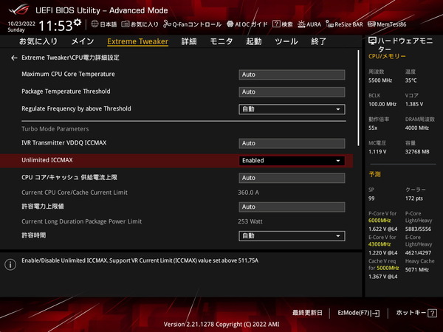The image size is (443, 332).
Task: Open the Unlimited ICCMAX dropdown
Action: click(x=292, y=160)
